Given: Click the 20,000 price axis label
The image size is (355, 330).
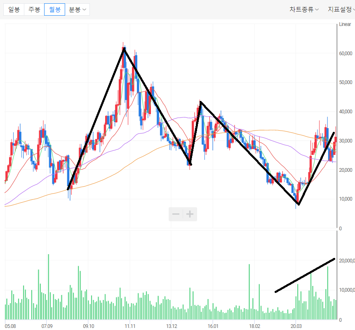Looking at the screenshot, I should tap(346, 170).
